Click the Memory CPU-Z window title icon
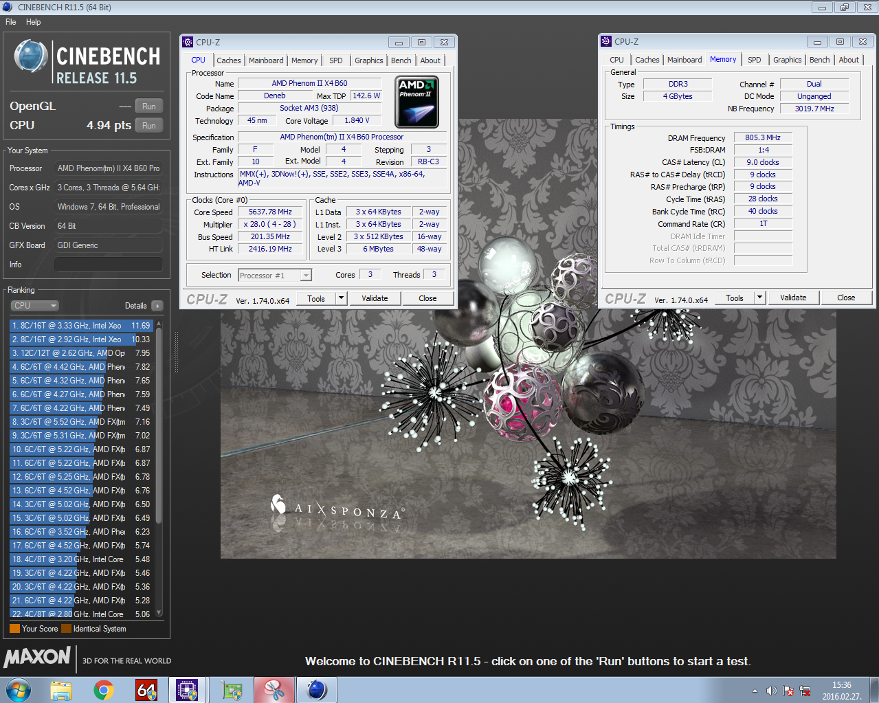This screenshot has height=703, width=879. tap(606, 41)
